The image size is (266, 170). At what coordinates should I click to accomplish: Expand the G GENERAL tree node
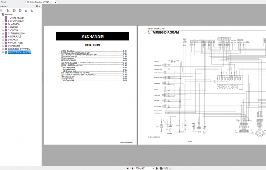(x=3, y=24)
